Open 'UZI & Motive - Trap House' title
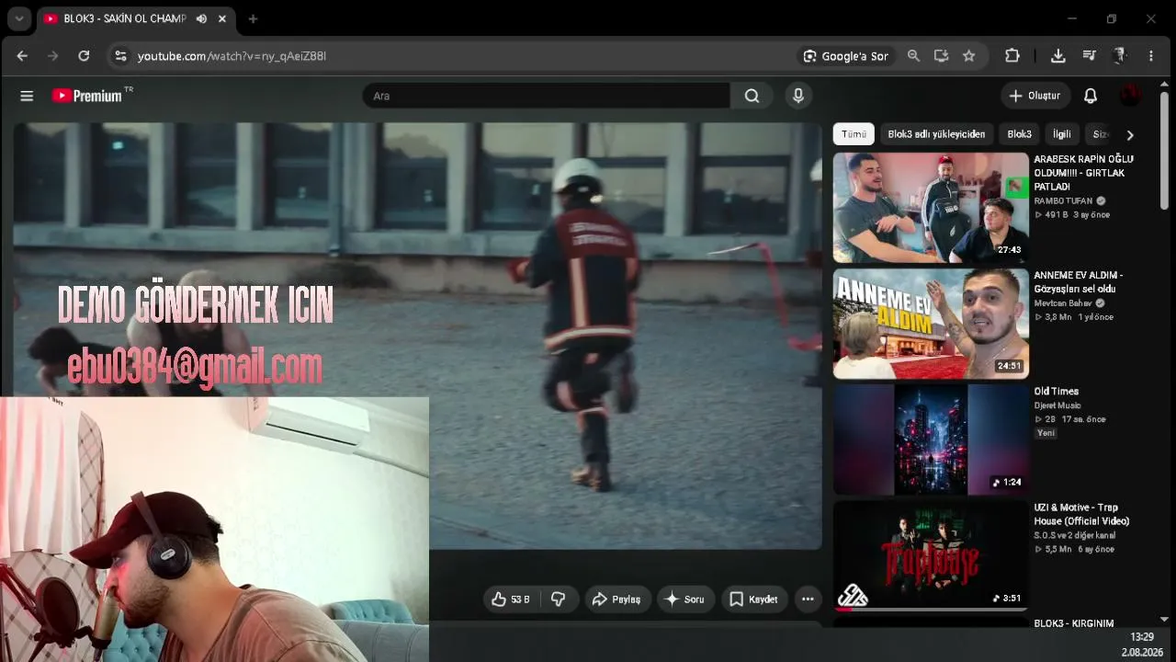 click(1081, 514)
